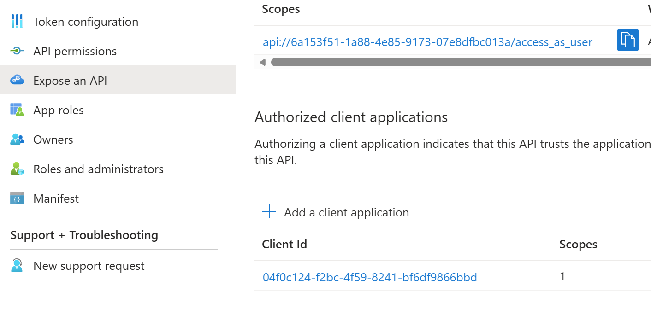Screen dimensions: 651x315
Task: Open the access_as_user scope link
Action: pyautogui.click(x=427, y=41)
